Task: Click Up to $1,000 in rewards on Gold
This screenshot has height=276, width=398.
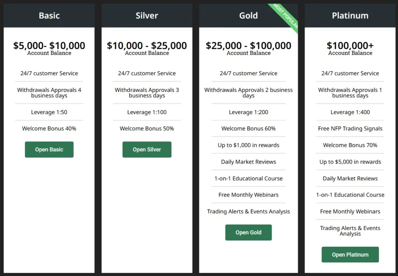Action: [248, 145]
